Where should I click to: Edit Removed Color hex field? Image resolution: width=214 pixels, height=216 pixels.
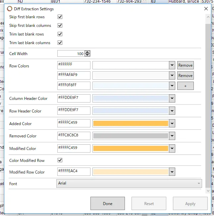[74, 136]
